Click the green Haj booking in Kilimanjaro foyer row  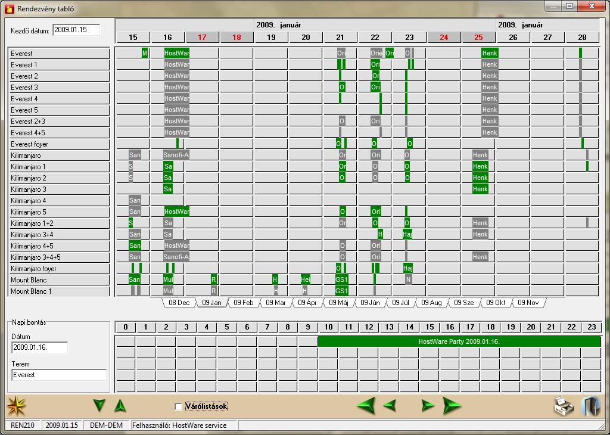(407, 268)
